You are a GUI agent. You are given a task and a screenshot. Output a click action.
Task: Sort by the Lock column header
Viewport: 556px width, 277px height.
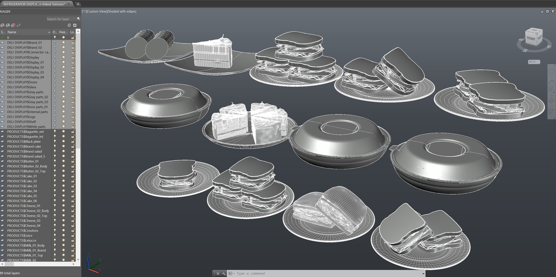pos(72,32)
